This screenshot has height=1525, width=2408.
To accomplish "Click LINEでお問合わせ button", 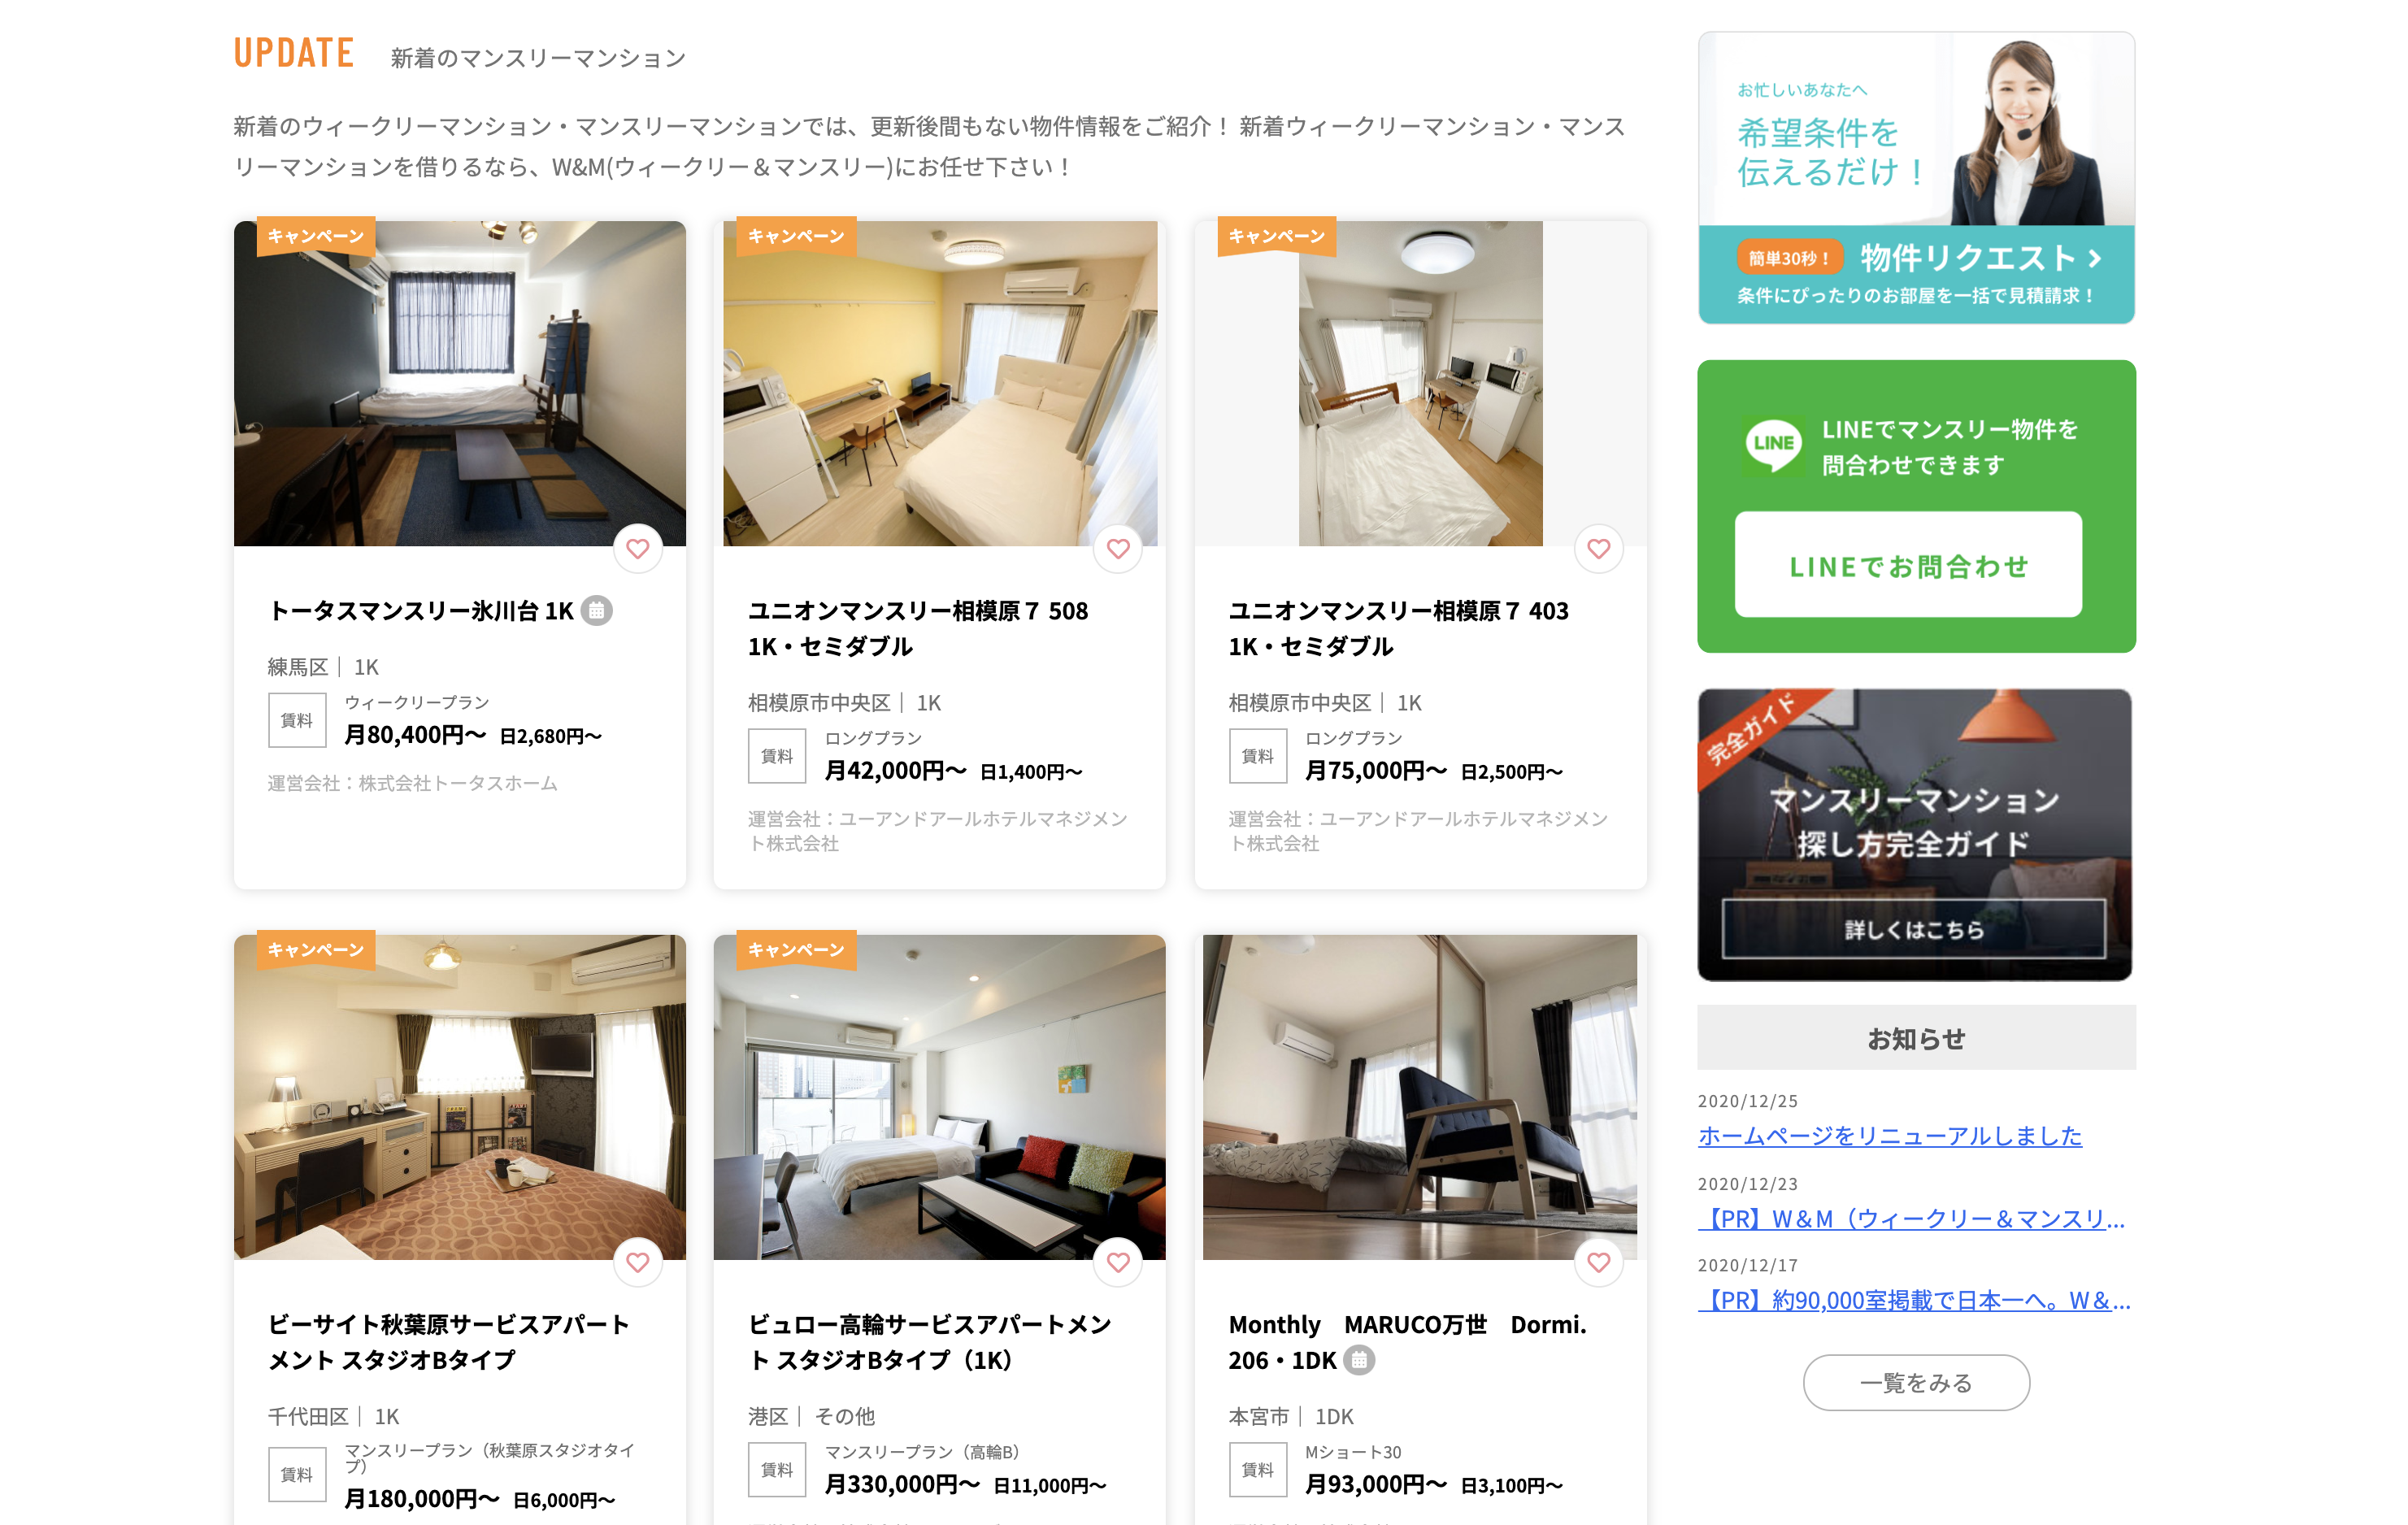I will (x=1908, y=565).
